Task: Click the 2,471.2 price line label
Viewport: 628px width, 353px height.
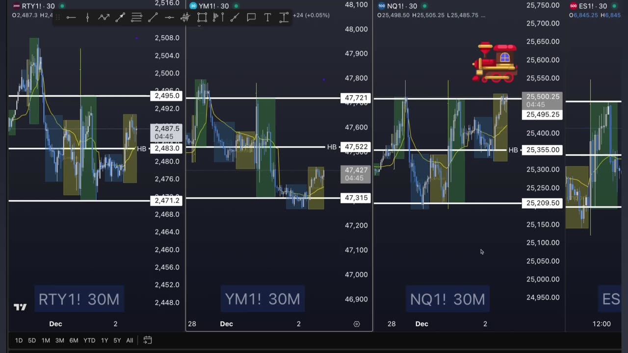Action: [167, 201]
